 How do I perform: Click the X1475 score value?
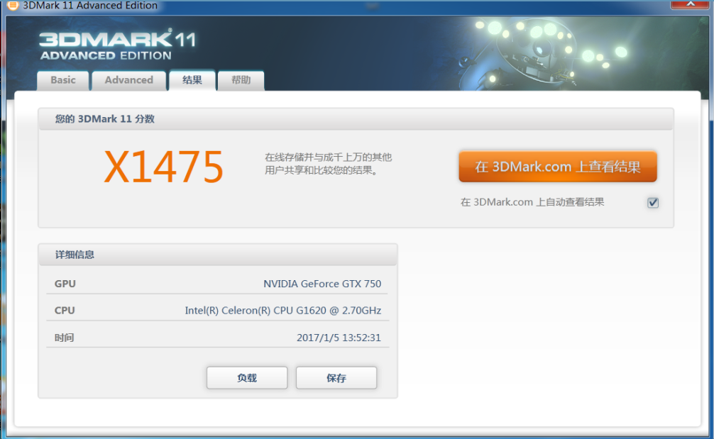pos(164,167)
